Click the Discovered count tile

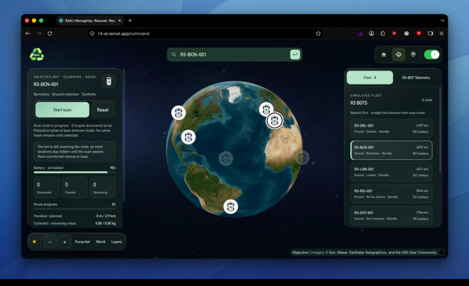click(47, 187)
